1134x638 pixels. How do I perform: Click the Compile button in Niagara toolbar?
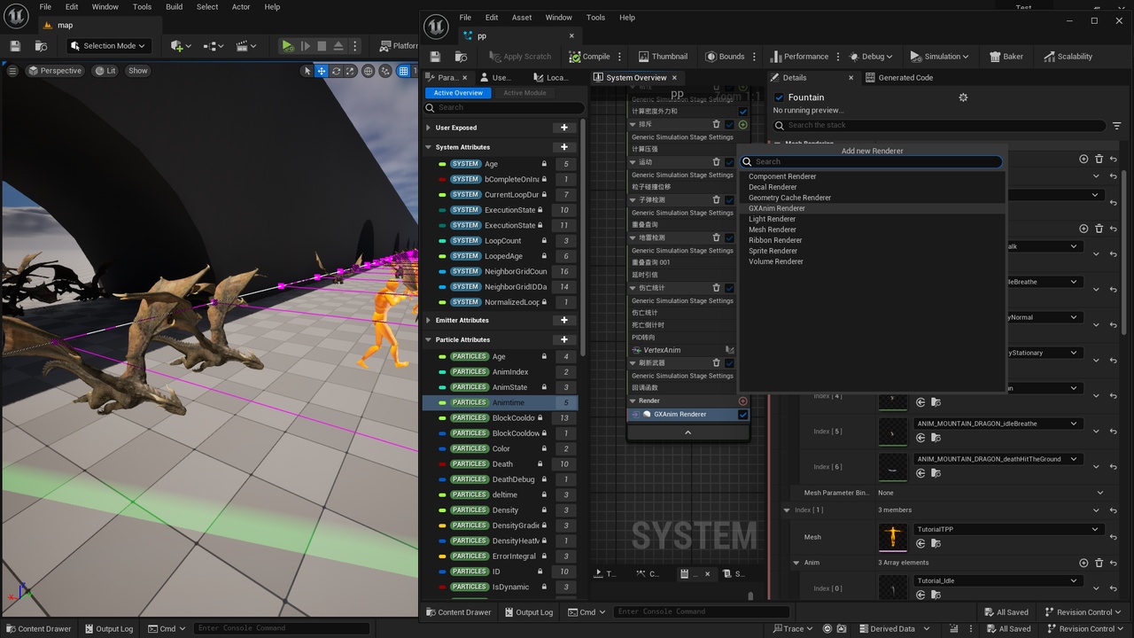tap(590, 56)
